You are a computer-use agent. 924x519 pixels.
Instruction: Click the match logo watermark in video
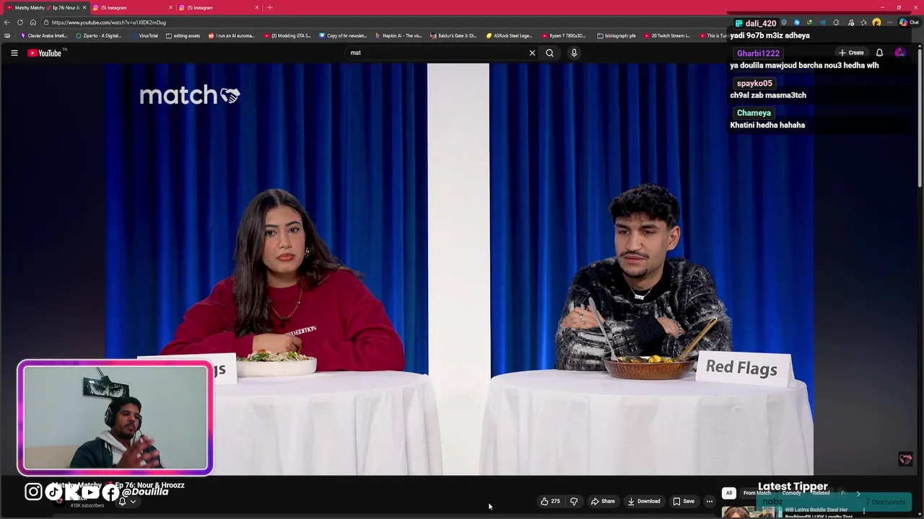[189, 95]
